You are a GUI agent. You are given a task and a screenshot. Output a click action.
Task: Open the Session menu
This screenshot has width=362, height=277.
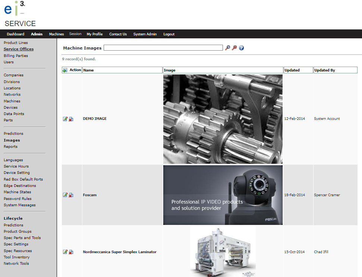click(x=75, y=34)
